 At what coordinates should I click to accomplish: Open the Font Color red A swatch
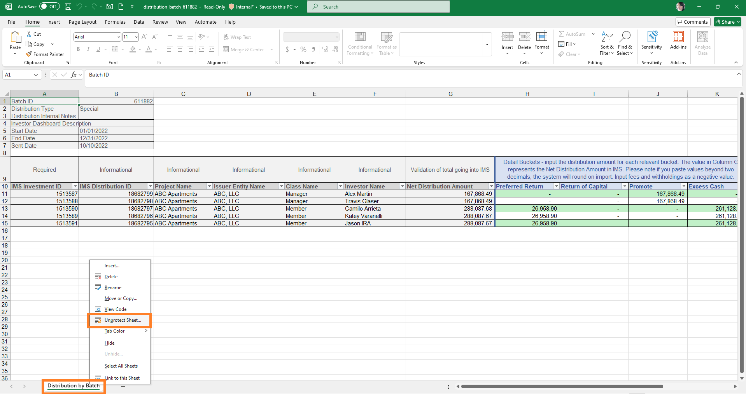coord(149,49)
